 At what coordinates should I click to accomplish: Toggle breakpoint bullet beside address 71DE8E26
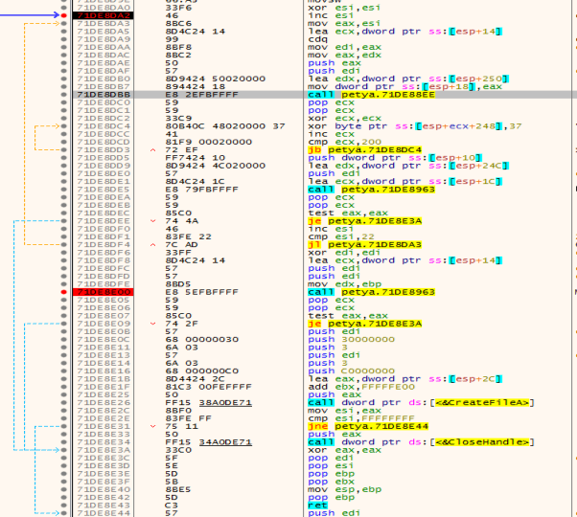pos(64,403)
